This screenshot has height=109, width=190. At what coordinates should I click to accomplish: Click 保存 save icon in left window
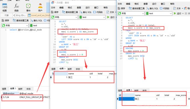5,20
